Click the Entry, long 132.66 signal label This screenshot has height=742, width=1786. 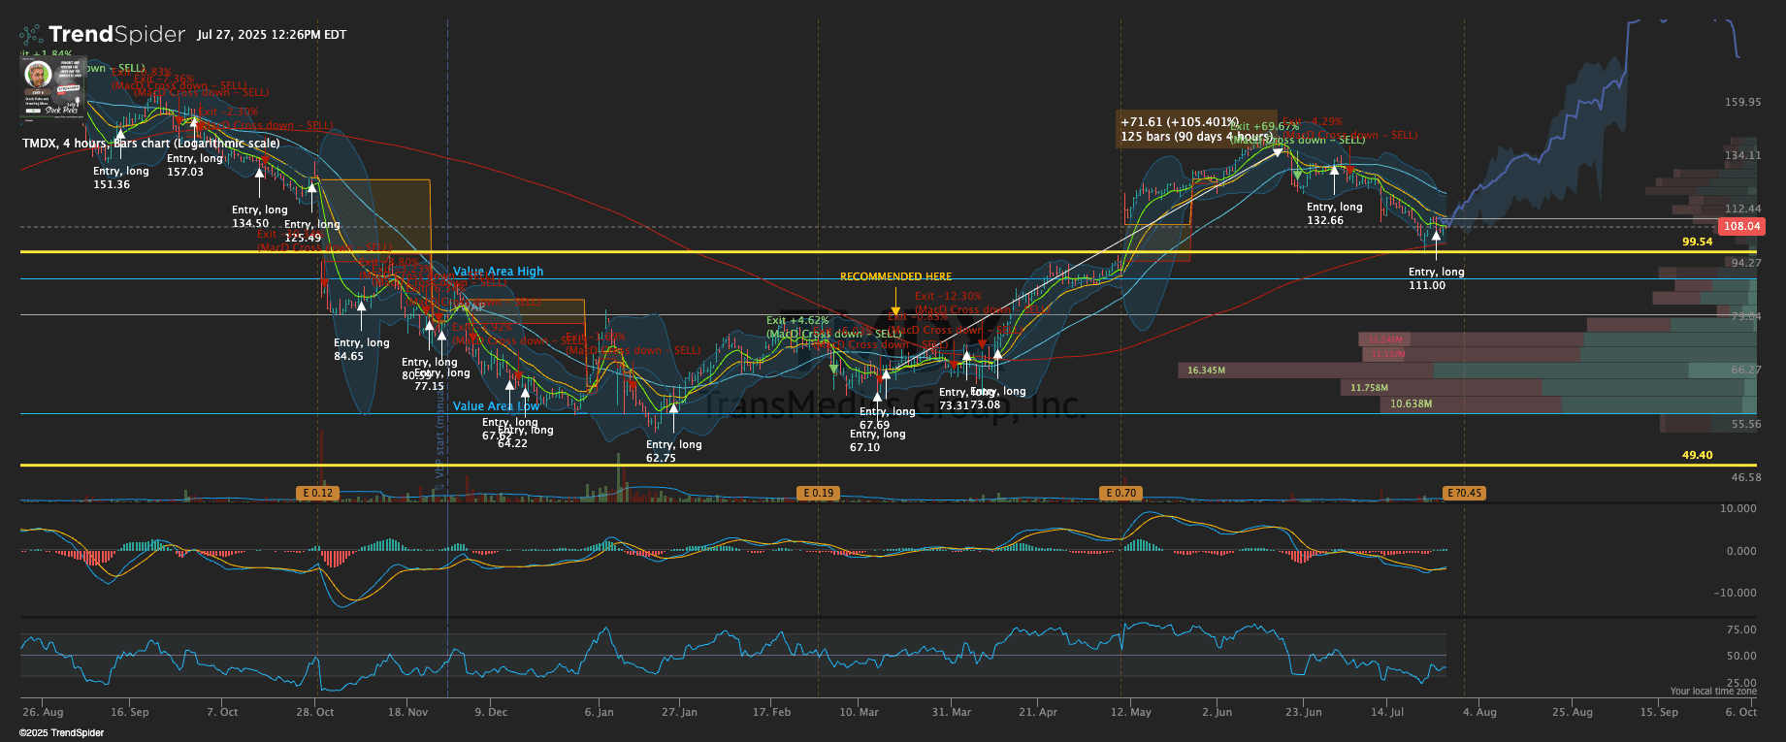(1334, 213)
